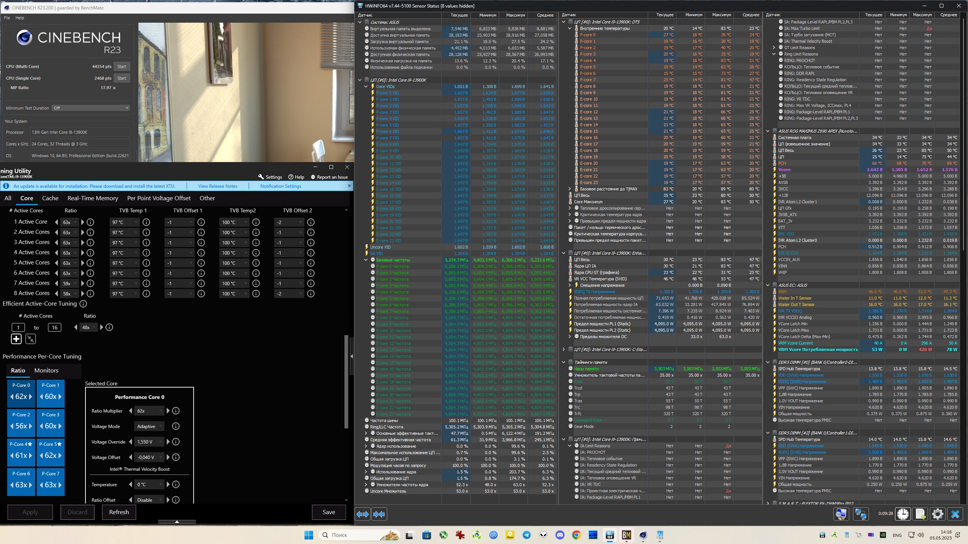Start the CPU Multi Core test
The width and height of the screenshot is (968, 544).
pyautogui.click(x=121, y=66)
